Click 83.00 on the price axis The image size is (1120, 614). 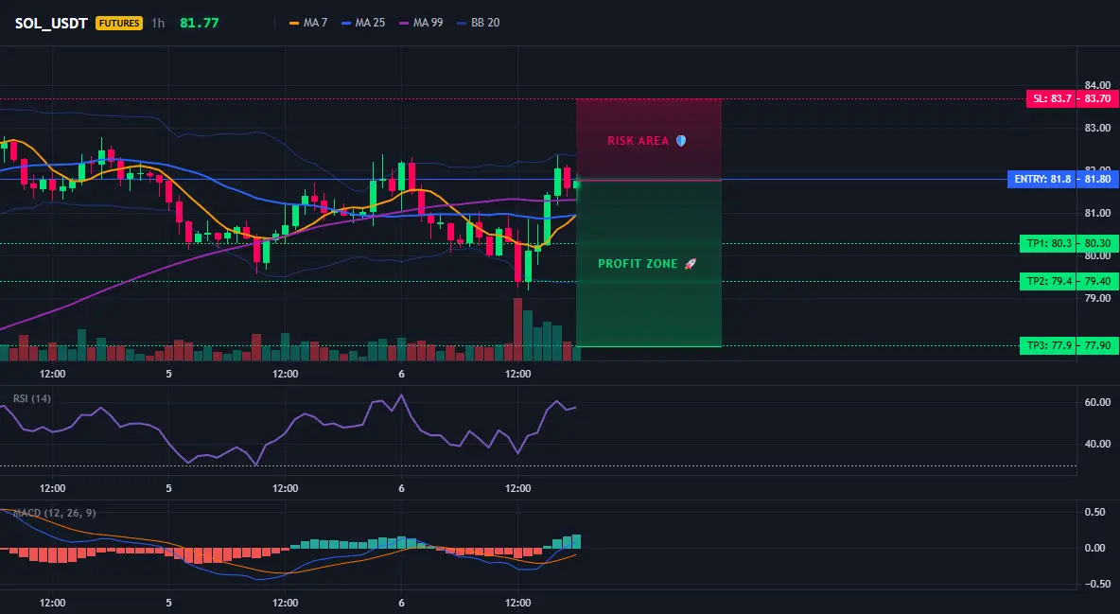pos(1098,128)
